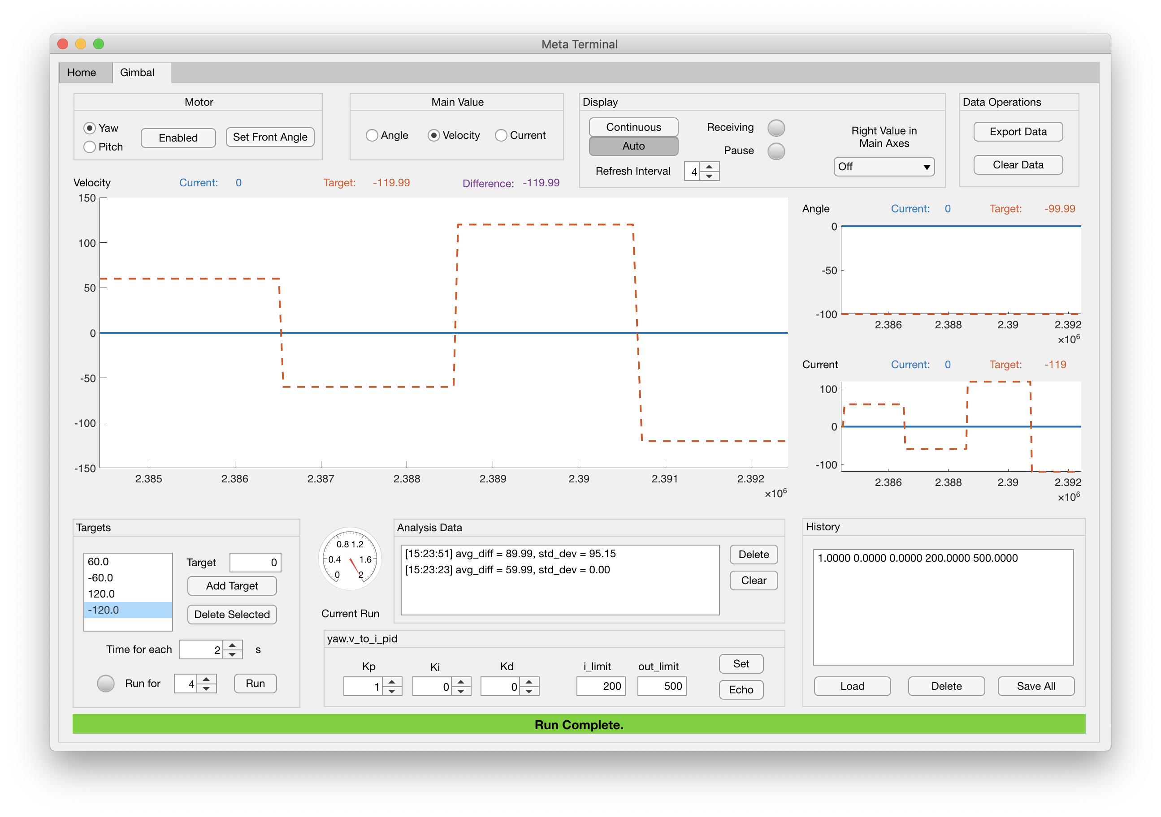Click the Save All button

tap(1035, 686)
